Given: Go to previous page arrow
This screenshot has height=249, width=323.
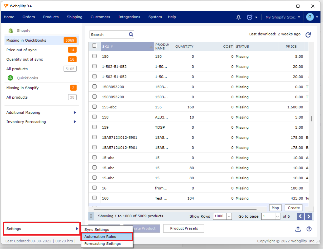Looking at the screenshot, I should pos(300,216).
